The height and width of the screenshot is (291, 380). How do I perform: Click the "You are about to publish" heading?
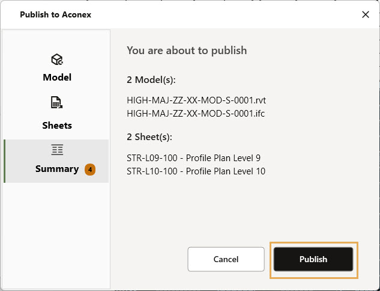coord(187,51)
